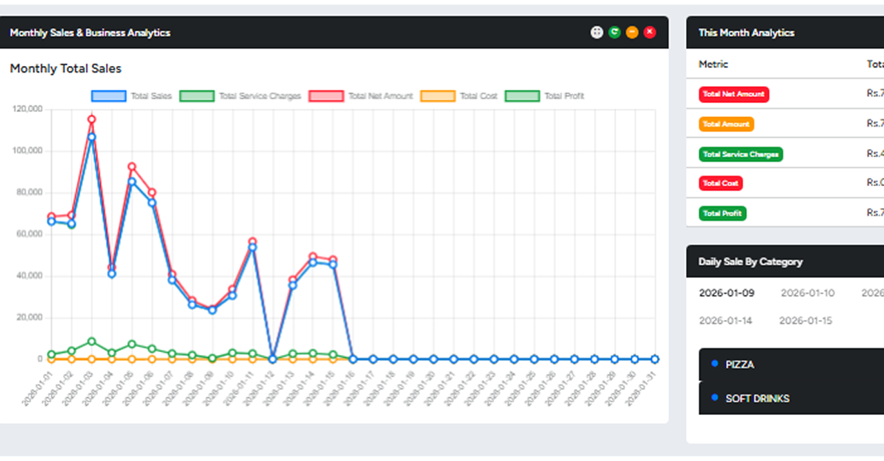Viewport: 884px width, 461px height.
Task: Collapse the panel using the orange minus icon
Action: (632, 32)
